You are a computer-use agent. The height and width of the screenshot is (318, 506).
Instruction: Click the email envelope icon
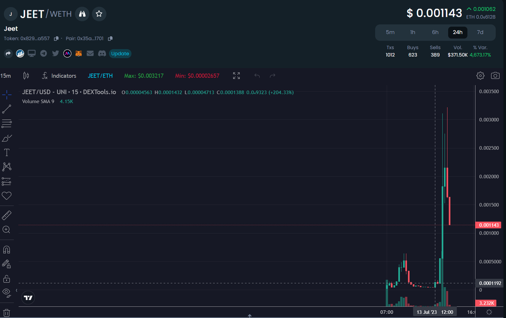(x=90, y=53)
